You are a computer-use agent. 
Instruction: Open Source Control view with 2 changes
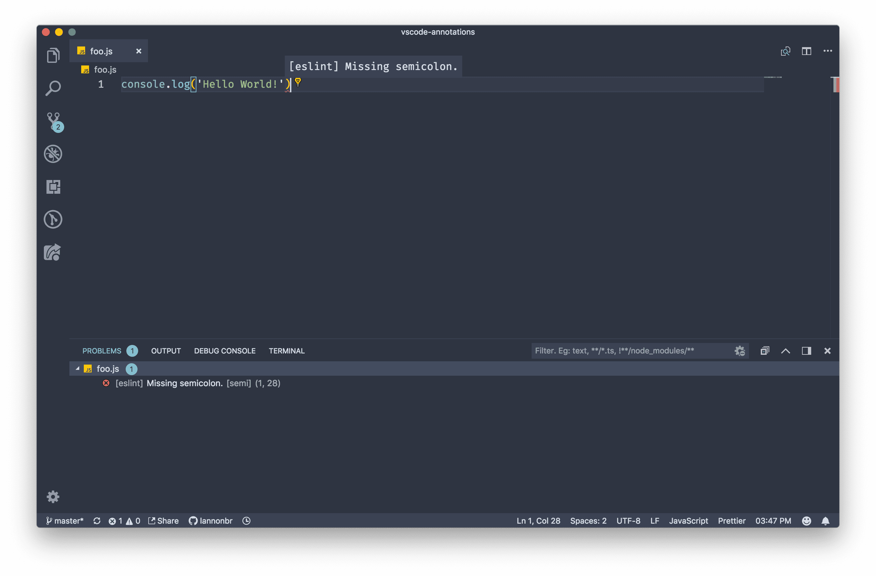54,121
